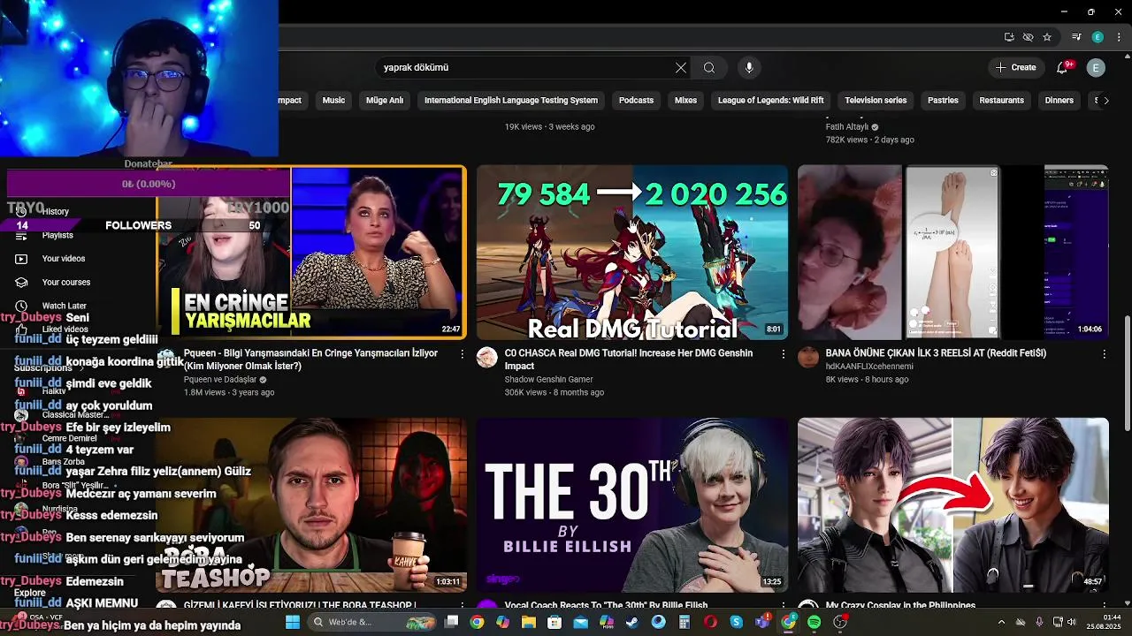Clear the YouTube search box text

click(x=681, y=67)
